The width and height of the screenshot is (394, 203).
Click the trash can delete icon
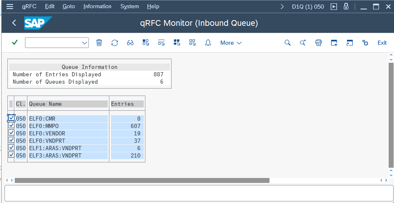point(99,43)
